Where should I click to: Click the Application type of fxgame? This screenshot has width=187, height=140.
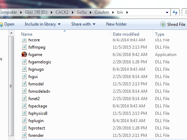click(x=166, y=55)
